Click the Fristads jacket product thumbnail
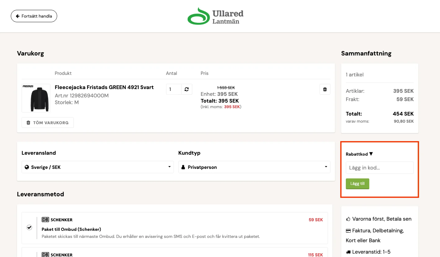 point(36,98)
